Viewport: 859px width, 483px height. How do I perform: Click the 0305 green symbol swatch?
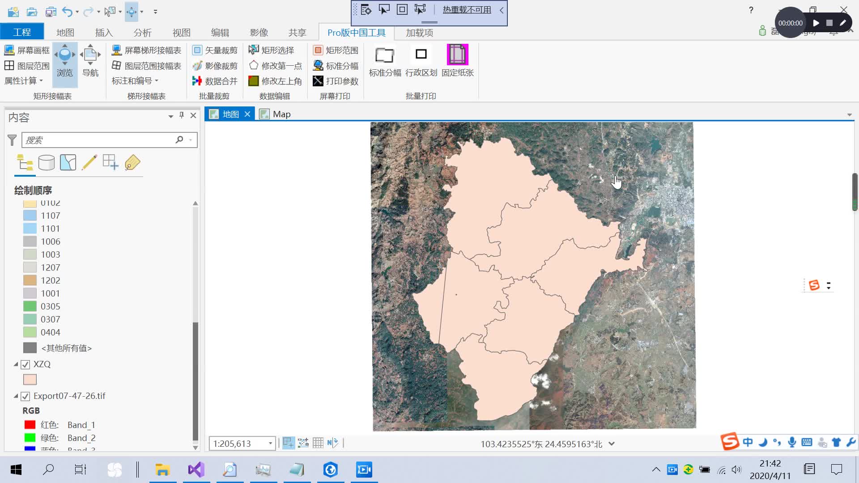pos(30,306)
